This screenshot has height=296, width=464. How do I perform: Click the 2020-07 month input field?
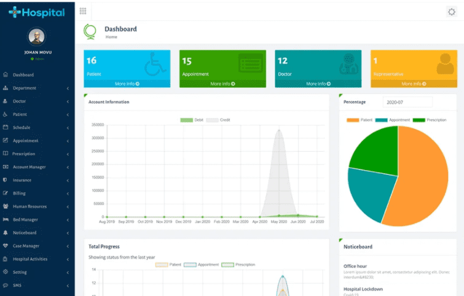pyautogui.click(x=407, y=103)
